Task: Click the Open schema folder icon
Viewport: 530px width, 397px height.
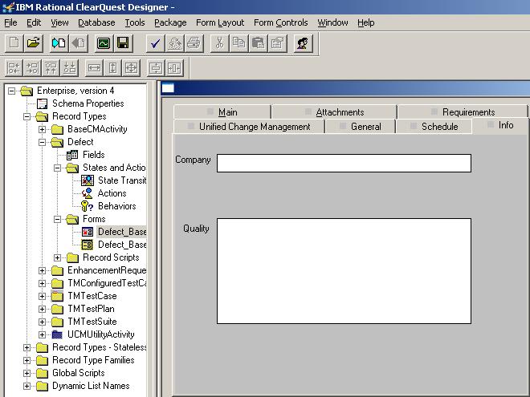Action: [x=34, y=43]
